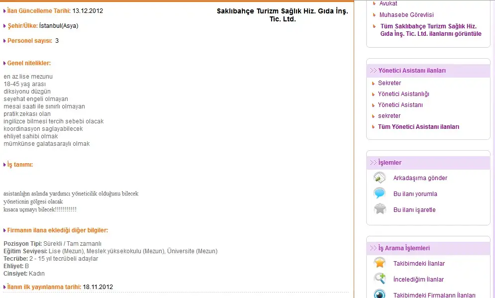495x298 pixels.
Task: Click the envelope icon beside Arkadaşıma gönder
Action: pos(380,178)
